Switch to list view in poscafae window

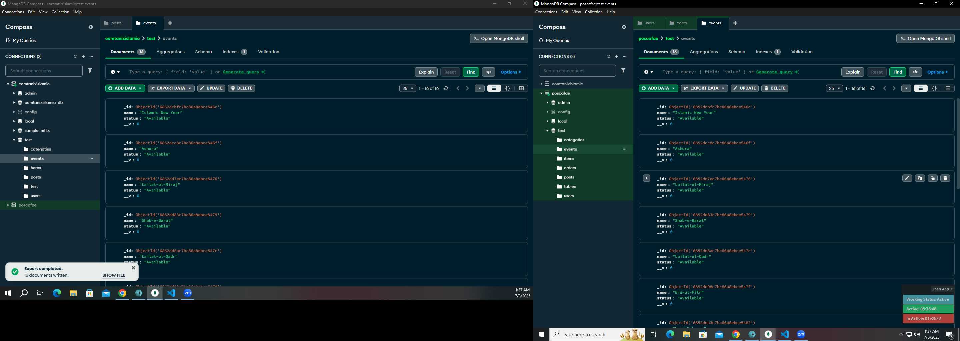click(x=920, y=88)
